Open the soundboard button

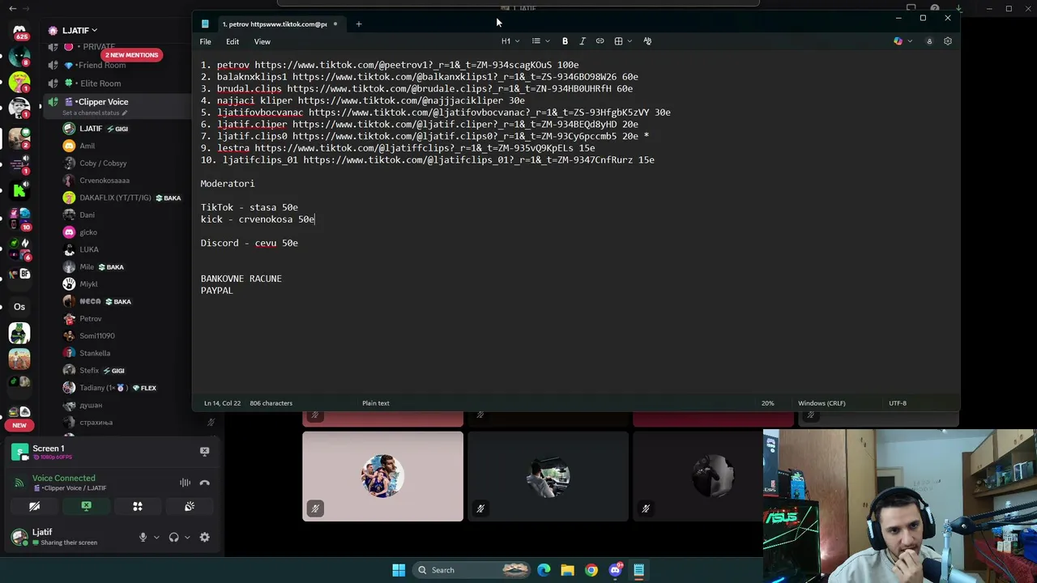point(190,507)
